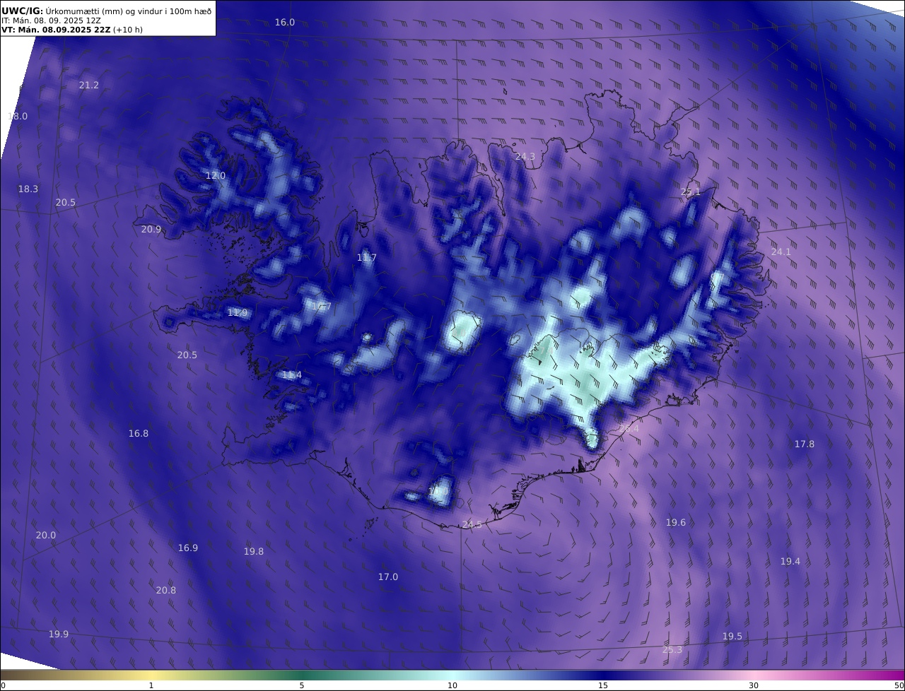Click the colorbar tick label 50
The width and height of the screenshot is (905, 691).
coord(899,685)
